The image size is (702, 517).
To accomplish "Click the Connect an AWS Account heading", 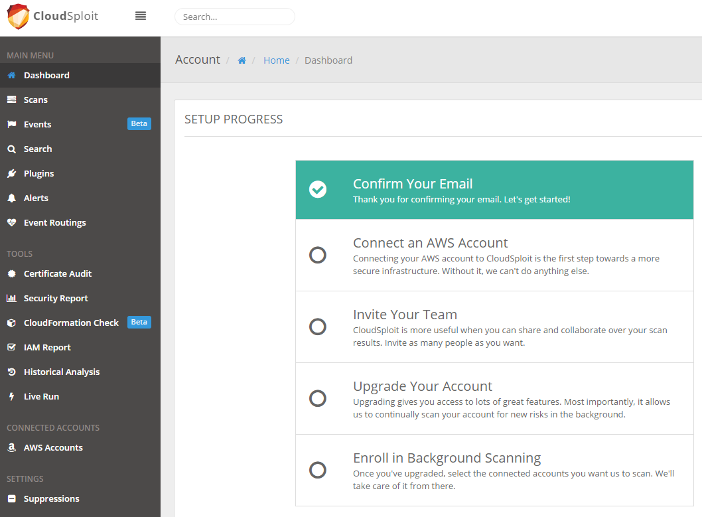I will (430, 243).
